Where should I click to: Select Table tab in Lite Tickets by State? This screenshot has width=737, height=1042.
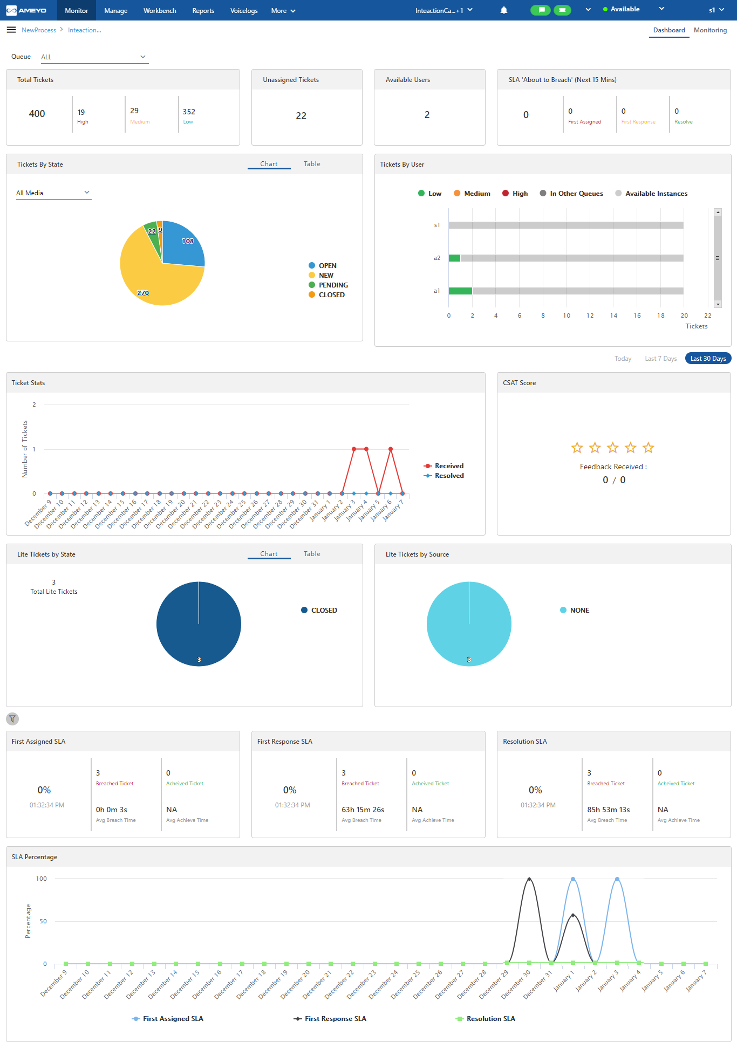(312, 554)
